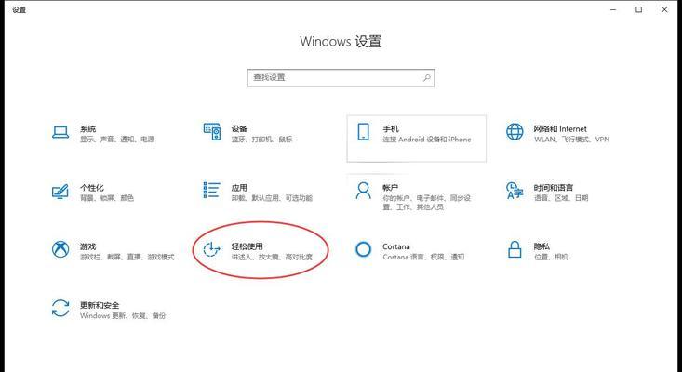This screenshot has width=682, height=372.
Task: Select the 轻松使用 category title
Action: pyautogui.click(x=247, y=246)
